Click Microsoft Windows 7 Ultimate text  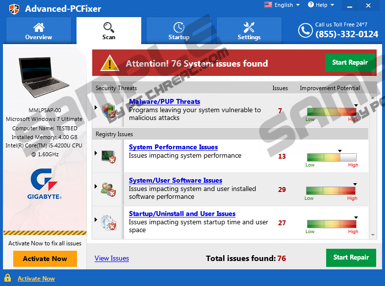[x=44, y=119]
